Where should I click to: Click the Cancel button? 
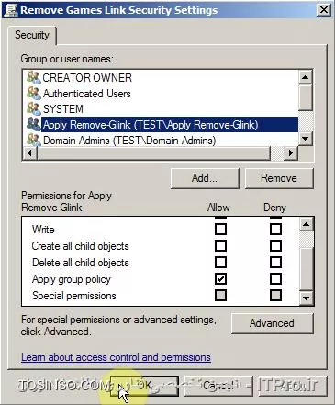coord(218,386)
